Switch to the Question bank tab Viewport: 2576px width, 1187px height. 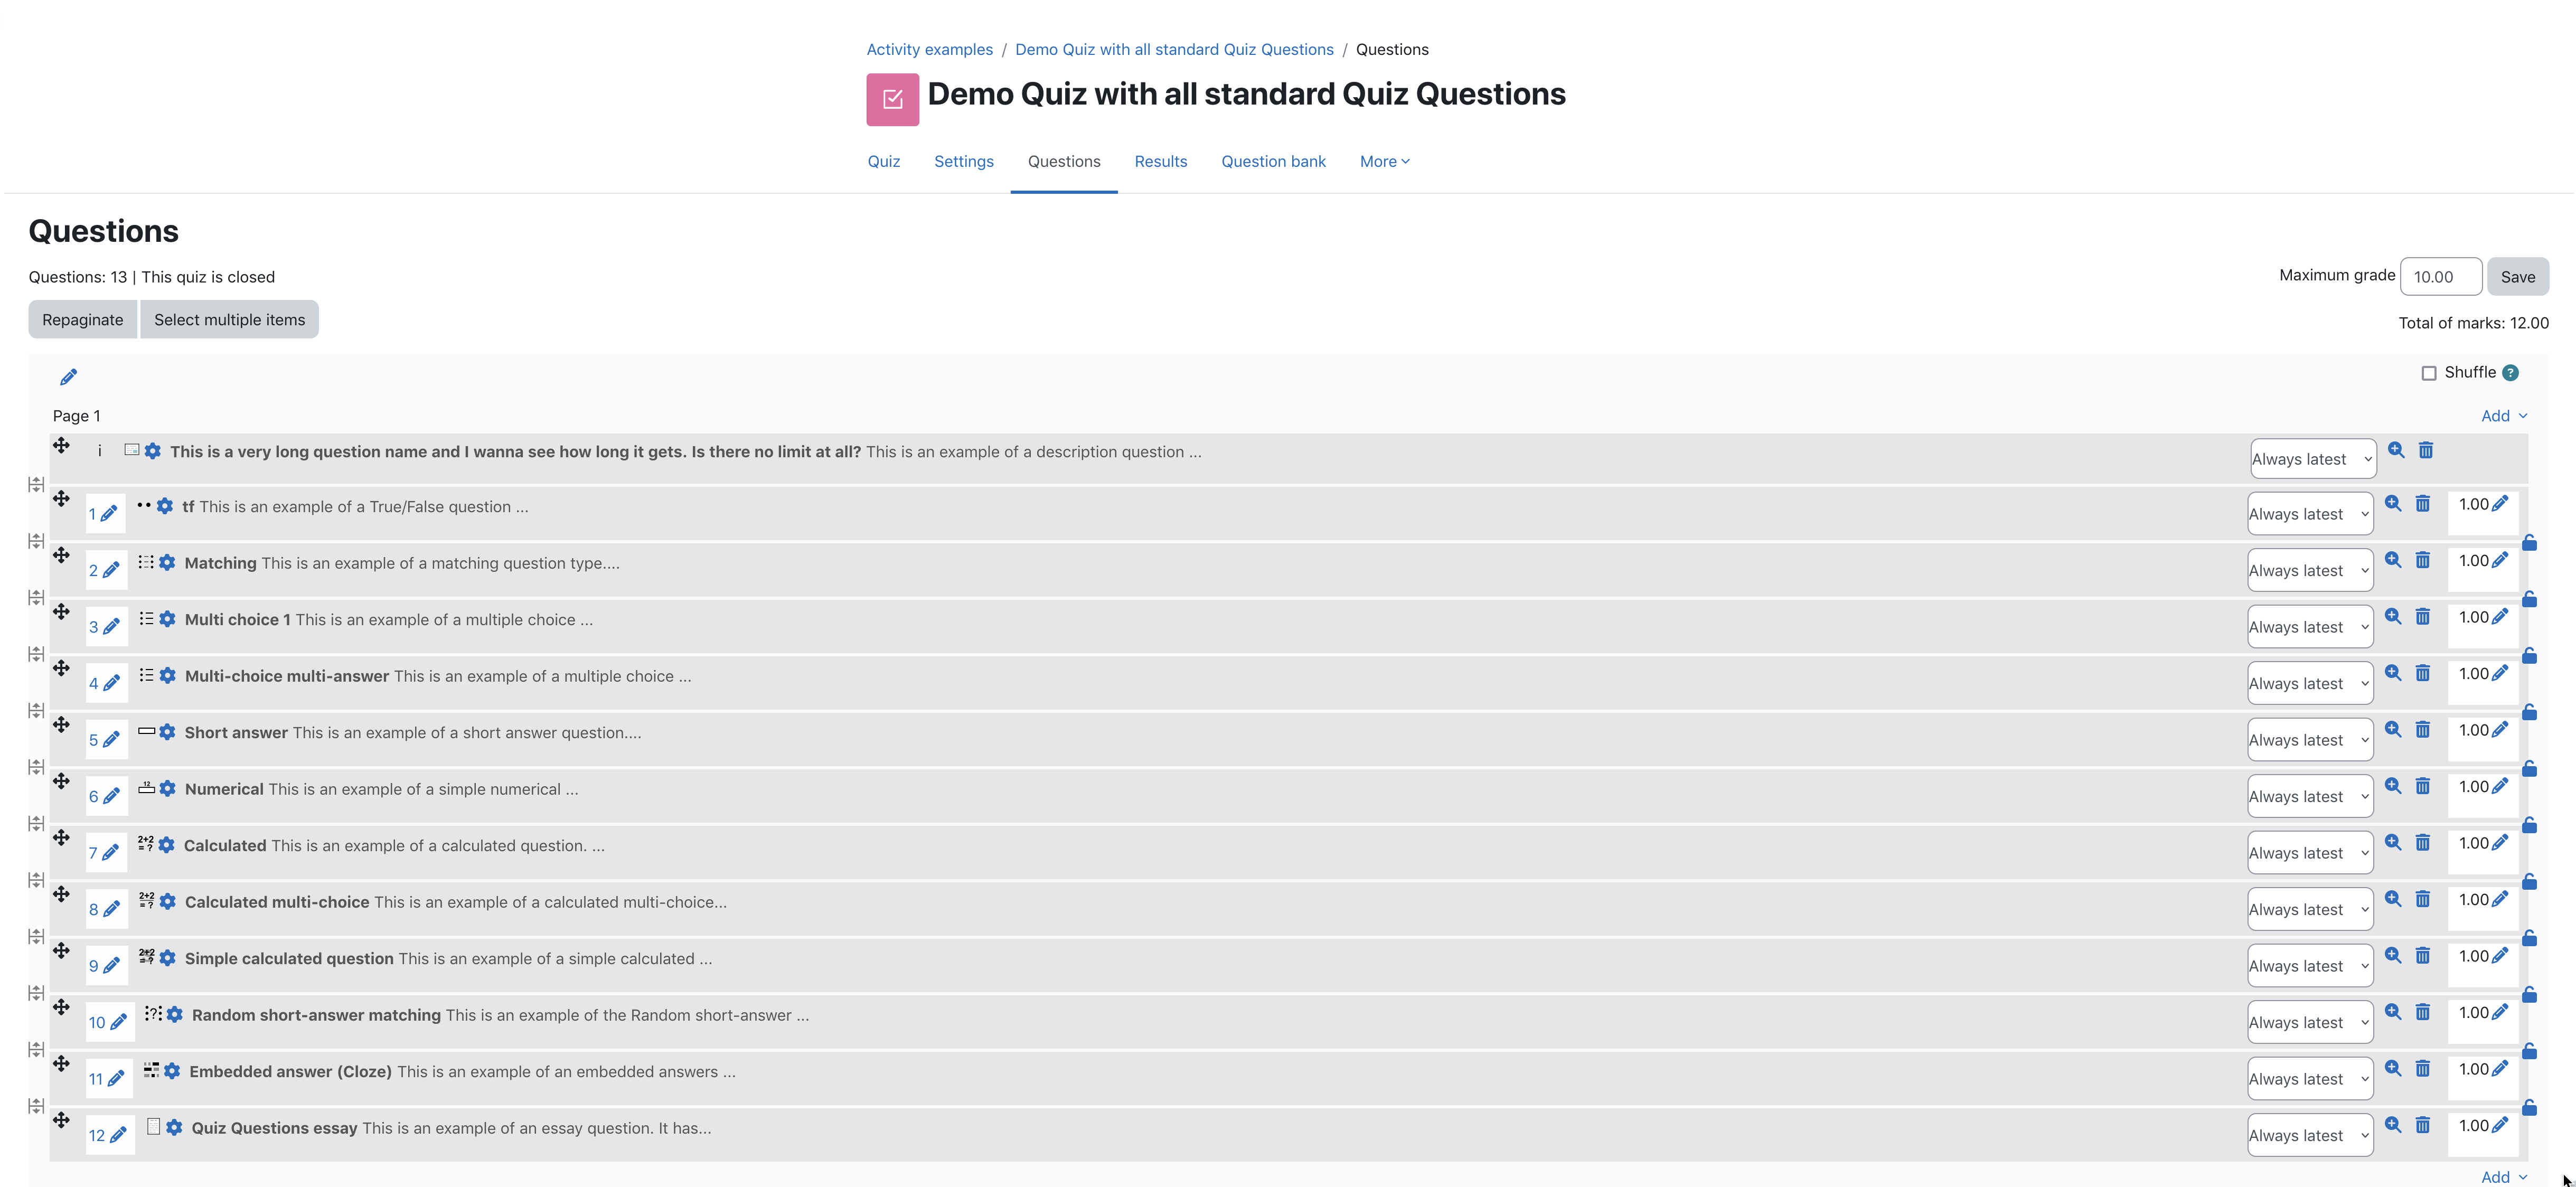(1273, 161)
